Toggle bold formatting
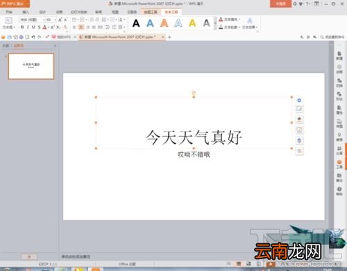The image size is (347, 271). (22, 27)
